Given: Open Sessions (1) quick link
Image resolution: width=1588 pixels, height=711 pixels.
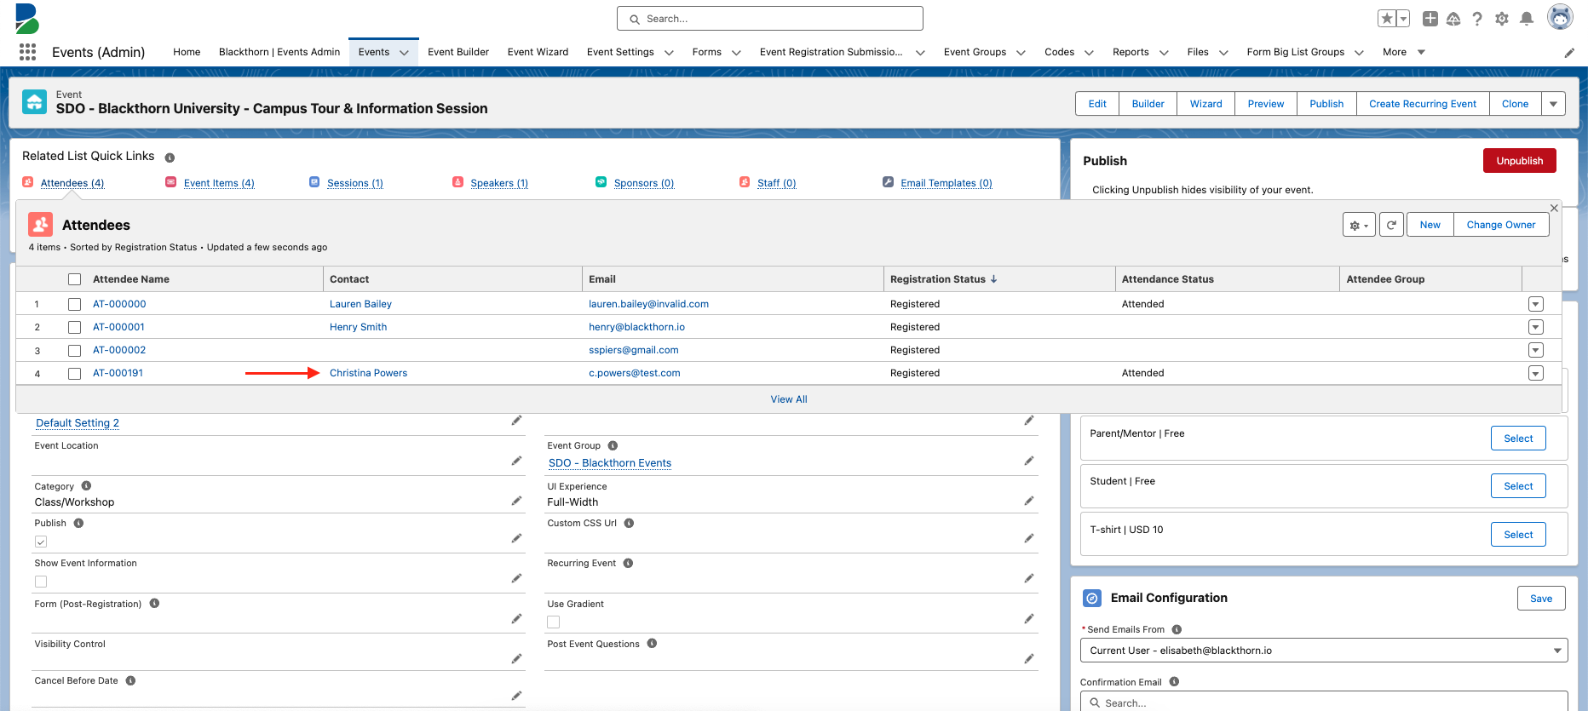Looking at the screenshot, I should click(355, 183).
